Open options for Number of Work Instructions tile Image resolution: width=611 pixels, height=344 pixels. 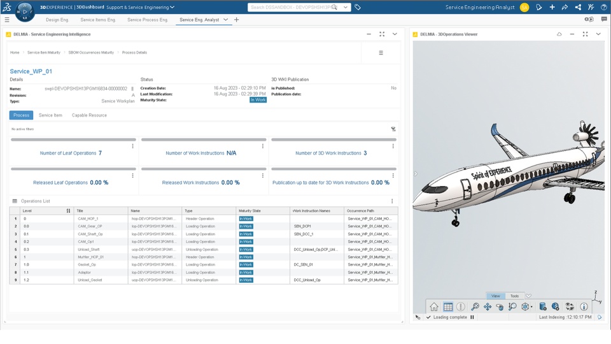pos(263,146)
